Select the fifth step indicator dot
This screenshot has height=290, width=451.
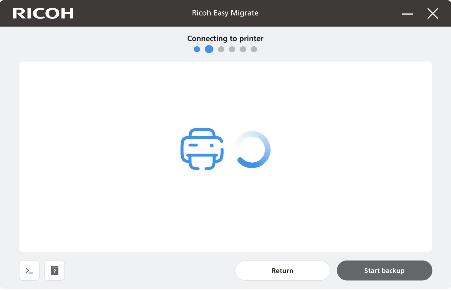tap(243, 49)
